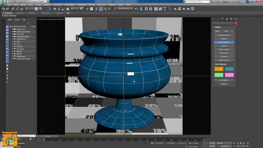This screenshot has height=148, width=263.
Task: Toggle the Layer Explorer toolbar icon
Action: click(151, 9)
